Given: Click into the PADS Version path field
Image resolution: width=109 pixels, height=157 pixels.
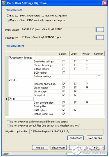Looking at the screenshot, I should (x=58, y=29).
